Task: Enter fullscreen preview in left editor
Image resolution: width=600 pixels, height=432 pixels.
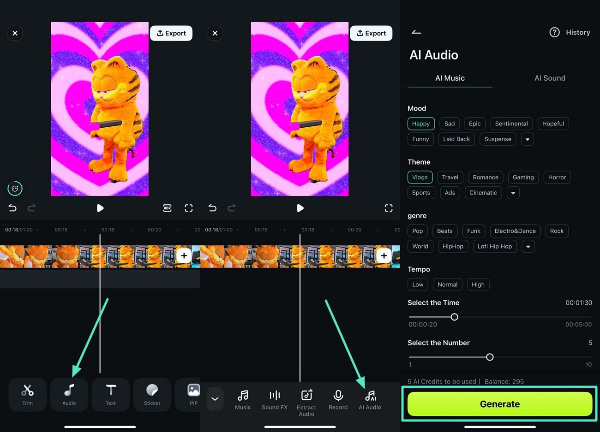Action: click(x=189, y=208)
